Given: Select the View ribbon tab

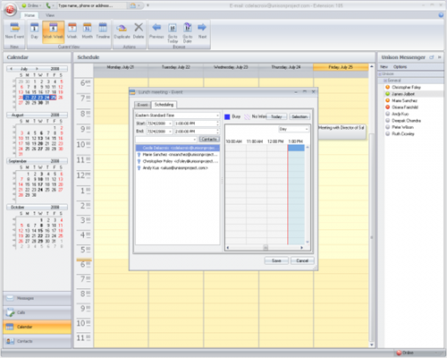Looking at the screenshot, I should click(50, 15).
